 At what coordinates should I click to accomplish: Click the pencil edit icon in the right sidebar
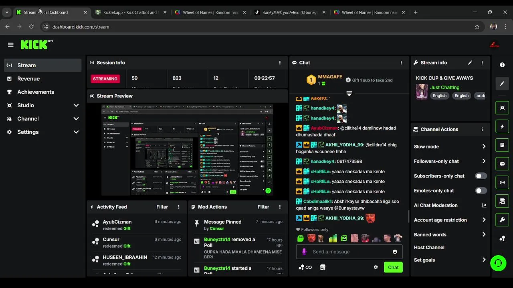502,84
